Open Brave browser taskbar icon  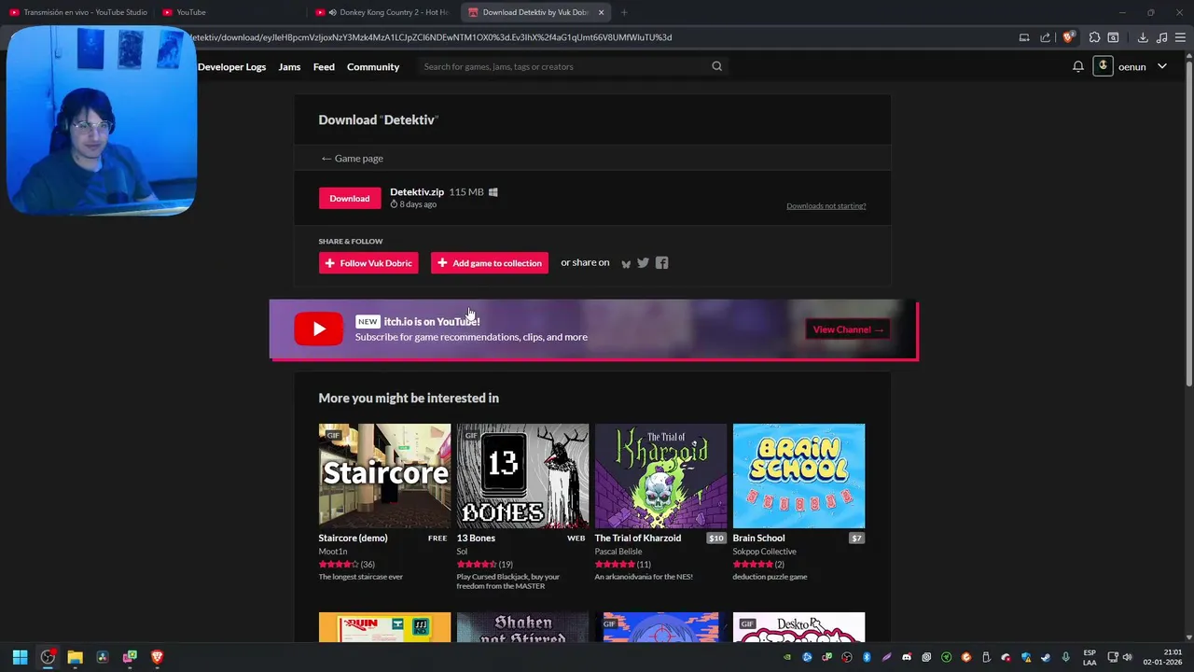coord(157,657)
